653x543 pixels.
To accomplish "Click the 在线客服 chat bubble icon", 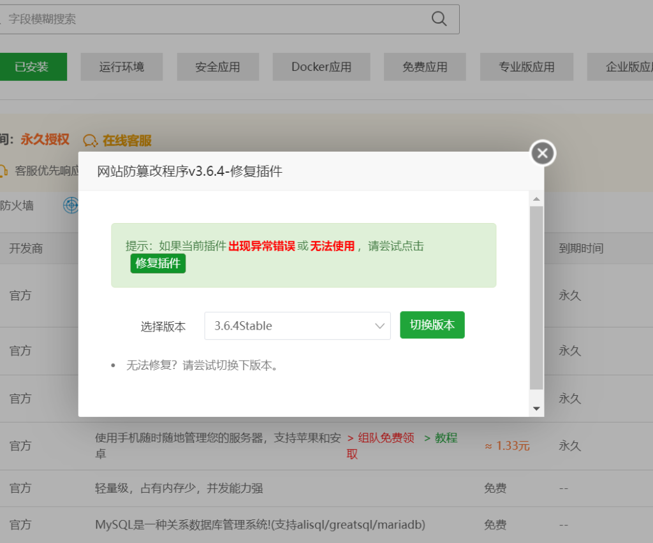I will (x=91, y=141).
